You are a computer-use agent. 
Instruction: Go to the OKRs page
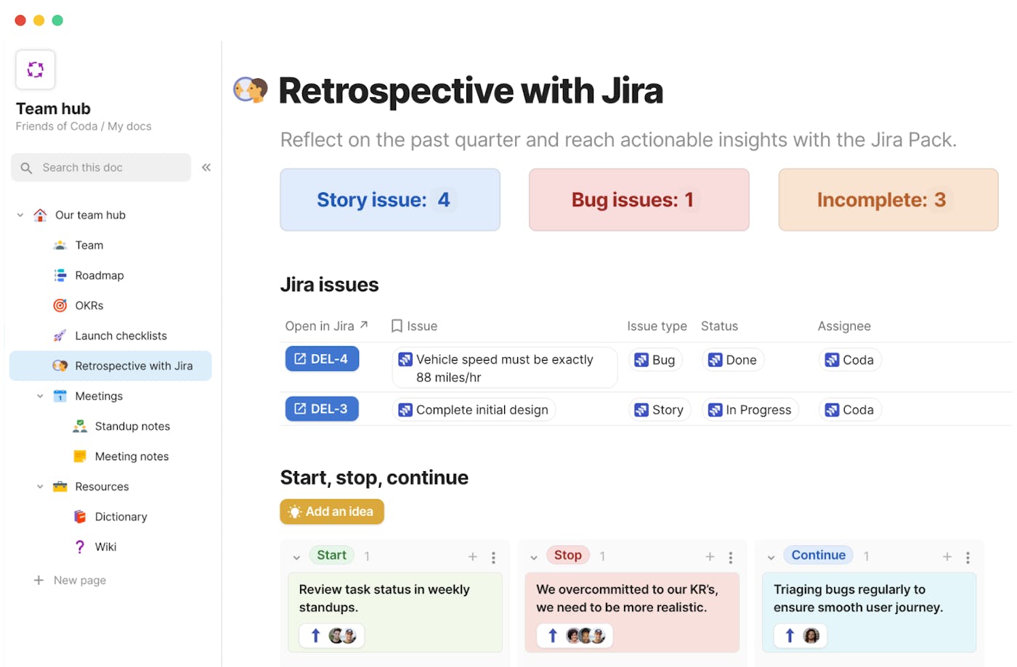coord(89,306)
